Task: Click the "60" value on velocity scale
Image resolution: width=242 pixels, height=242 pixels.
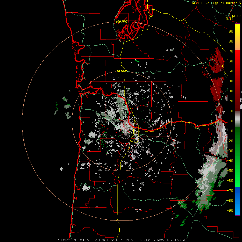Action: (x=231, y=61)
